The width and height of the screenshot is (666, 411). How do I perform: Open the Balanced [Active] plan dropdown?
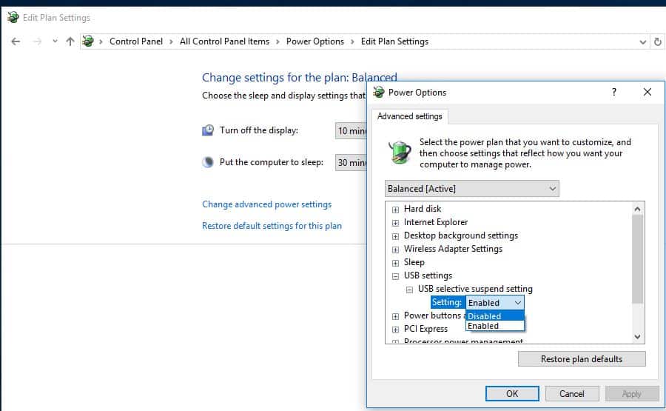(x=472, y=189)
